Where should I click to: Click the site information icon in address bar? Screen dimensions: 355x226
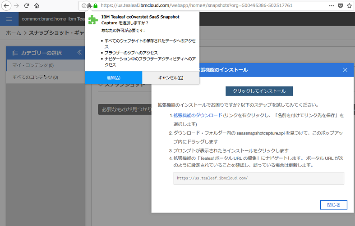(x=84, y=6)
